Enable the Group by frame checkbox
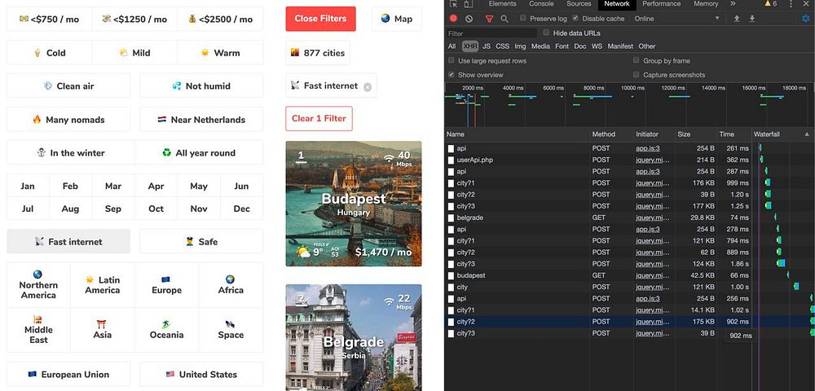Image resolution: width=815 pixels, height=391 pixels. pyautogui.click(x=637, y=61)
